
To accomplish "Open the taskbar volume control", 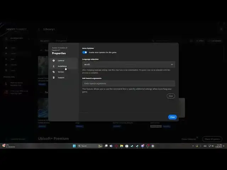I will (x=212, y=146).
